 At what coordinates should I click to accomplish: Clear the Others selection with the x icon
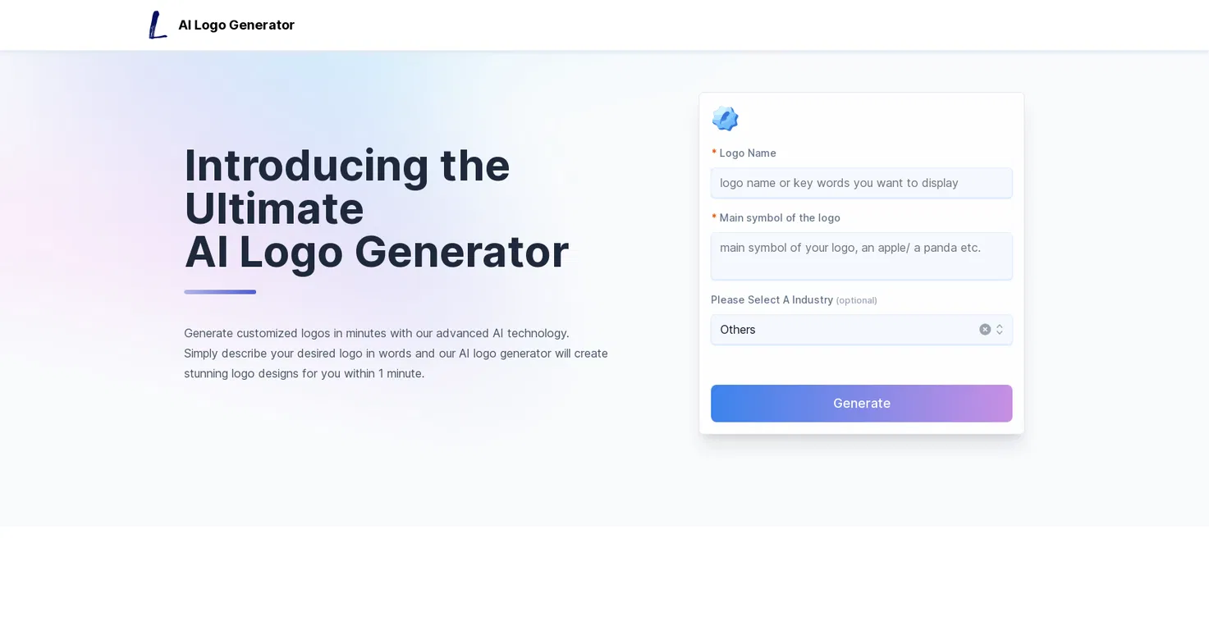tap(985, 330)
